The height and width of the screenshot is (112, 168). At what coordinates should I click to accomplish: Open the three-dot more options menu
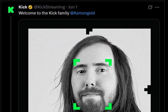[157, 7]
